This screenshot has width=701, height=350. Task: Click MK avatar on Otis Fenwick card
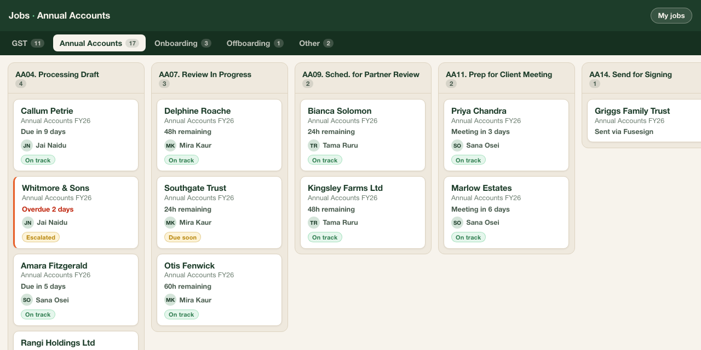[170, 300]
